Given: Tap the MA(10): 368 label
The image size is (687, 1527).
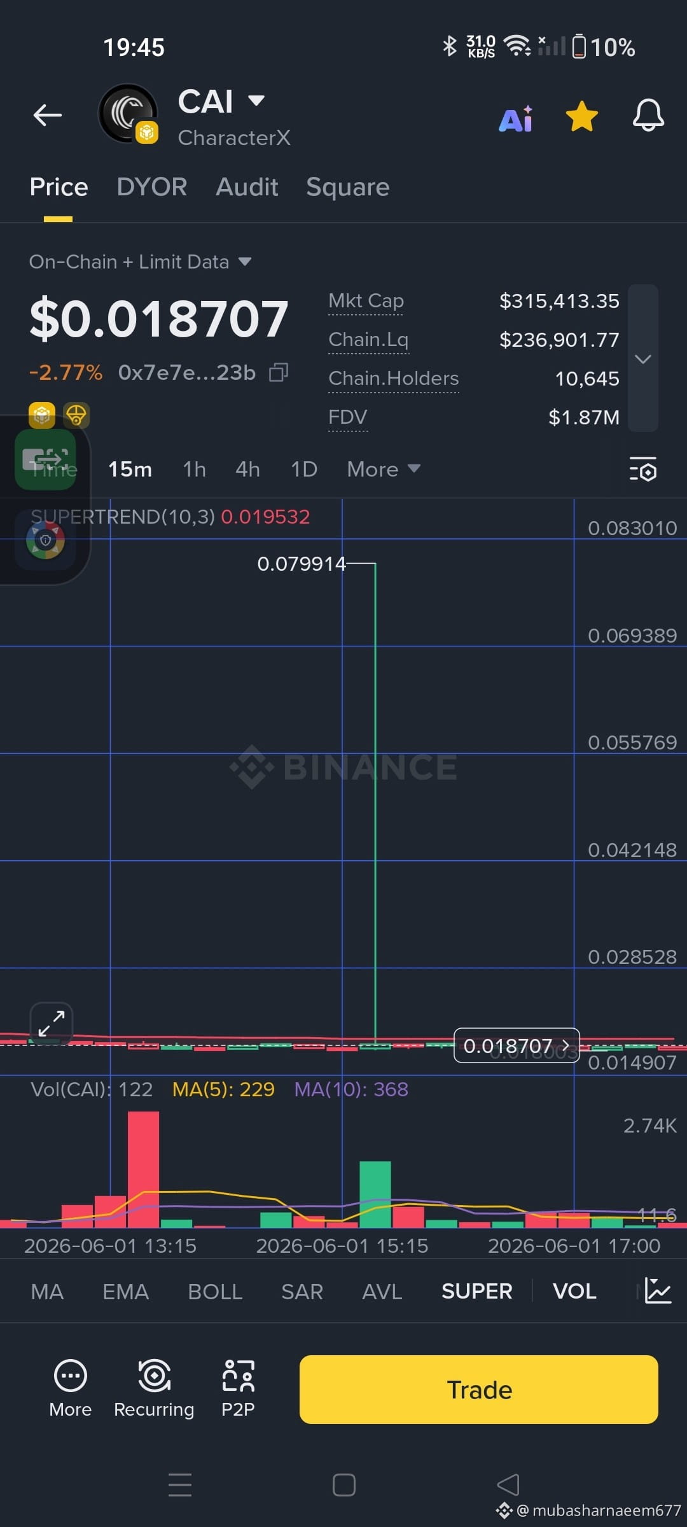Looking at the screenshot, I should tap(351, 1089).
